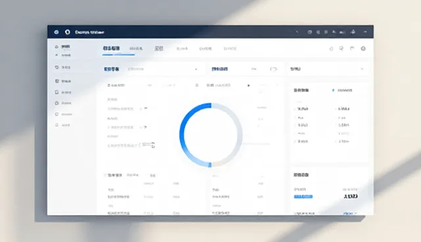
Task: Click the blue progress bar in the lower-right card
Action: (303, 197)
